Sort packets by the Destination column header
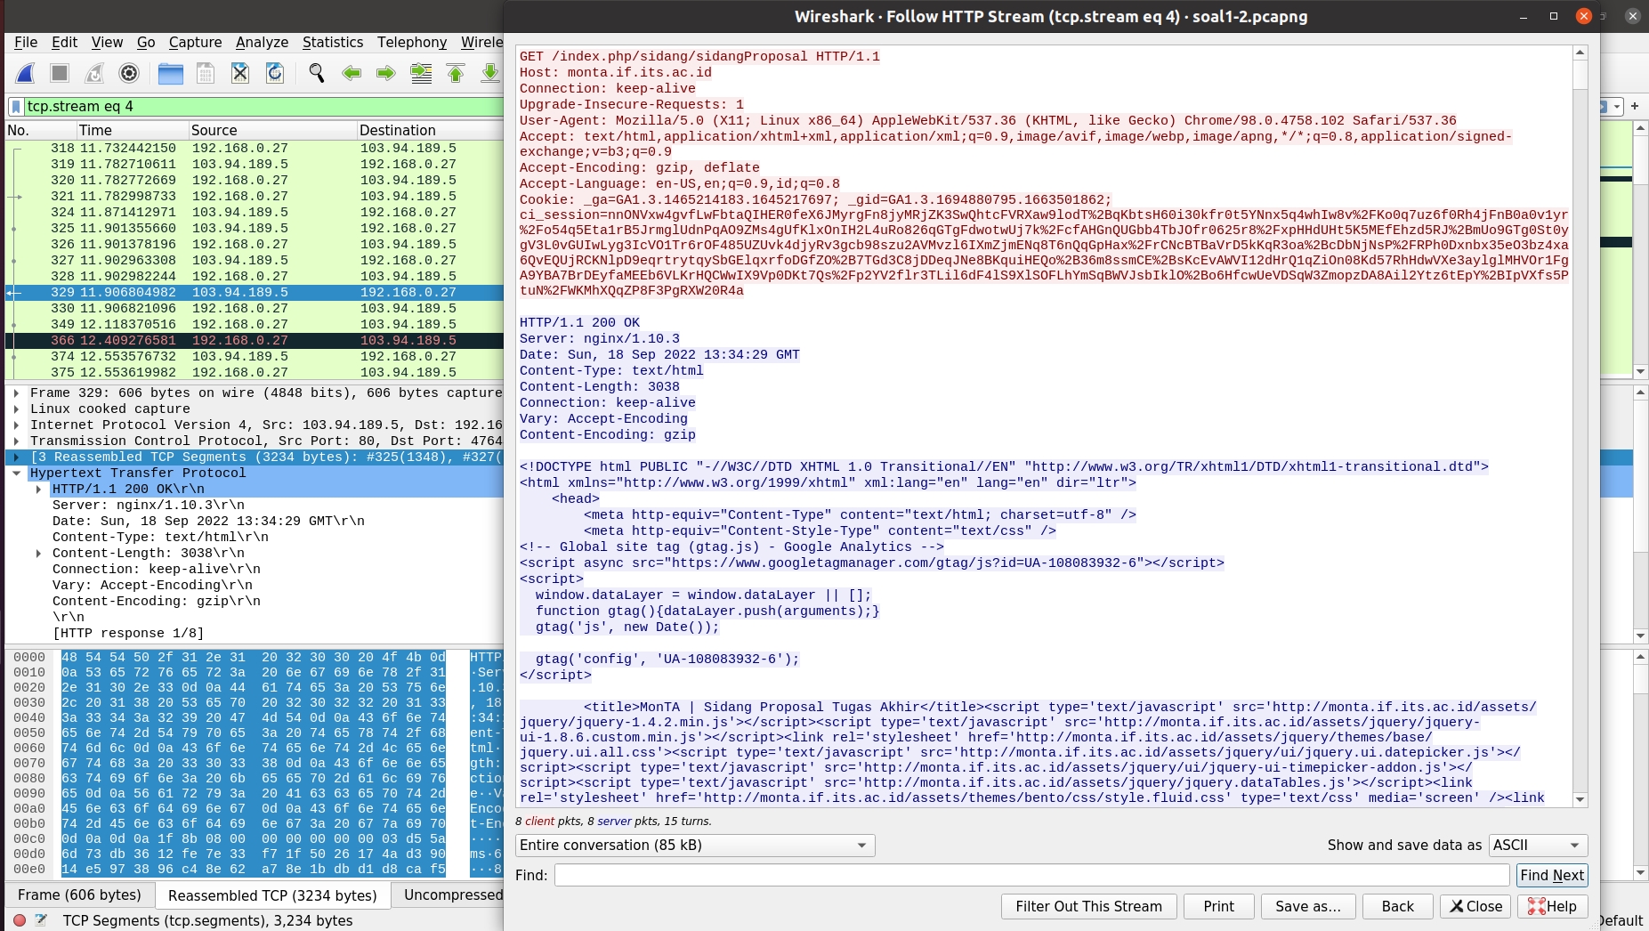Viewport: 1649px width, 931px height. point(431,130)
